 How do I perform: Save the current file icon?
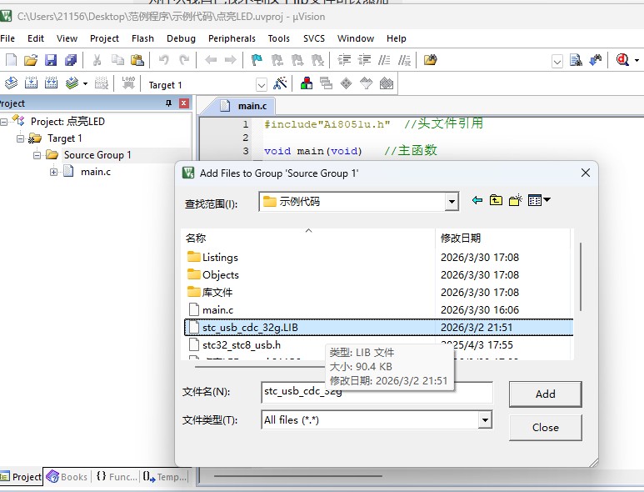[51, 60]
